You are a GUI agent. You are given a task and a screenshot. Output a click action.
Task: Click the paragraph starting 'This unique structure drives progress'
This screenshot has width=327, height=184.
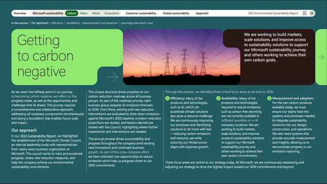[125, 112]
